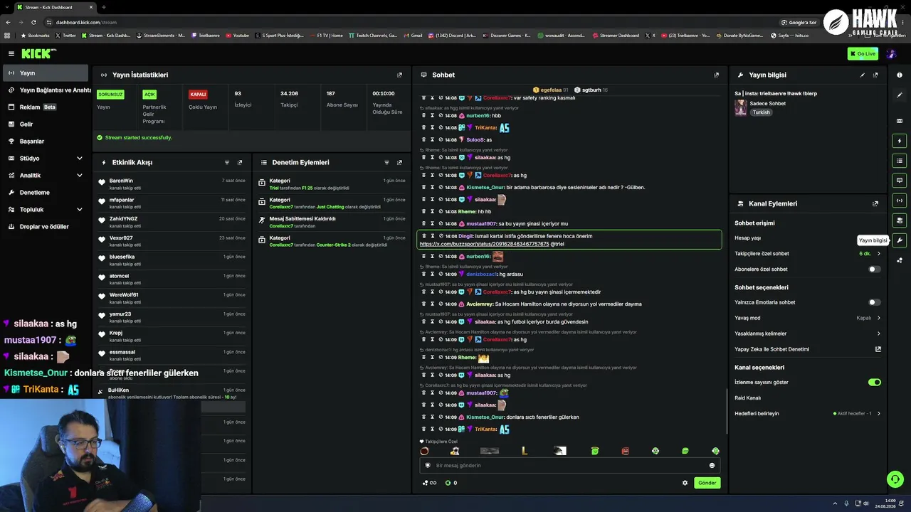
Task: Open Reklam Beta sidebar item
Action: click(44, 107)
